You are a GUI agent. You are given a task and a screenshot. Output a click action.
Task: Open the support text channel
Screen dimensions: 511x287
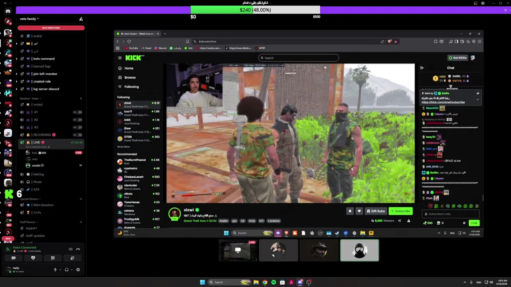51,228
